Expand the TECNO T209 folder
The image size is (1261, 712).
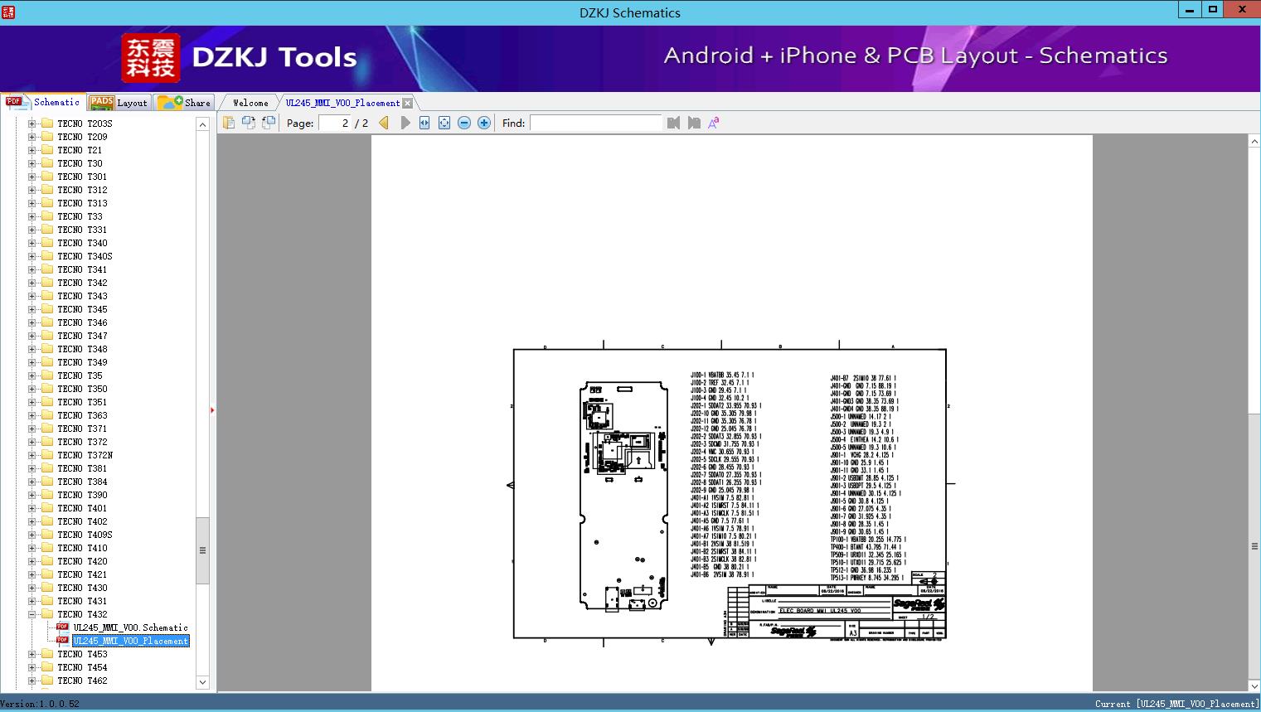point(32,137)
